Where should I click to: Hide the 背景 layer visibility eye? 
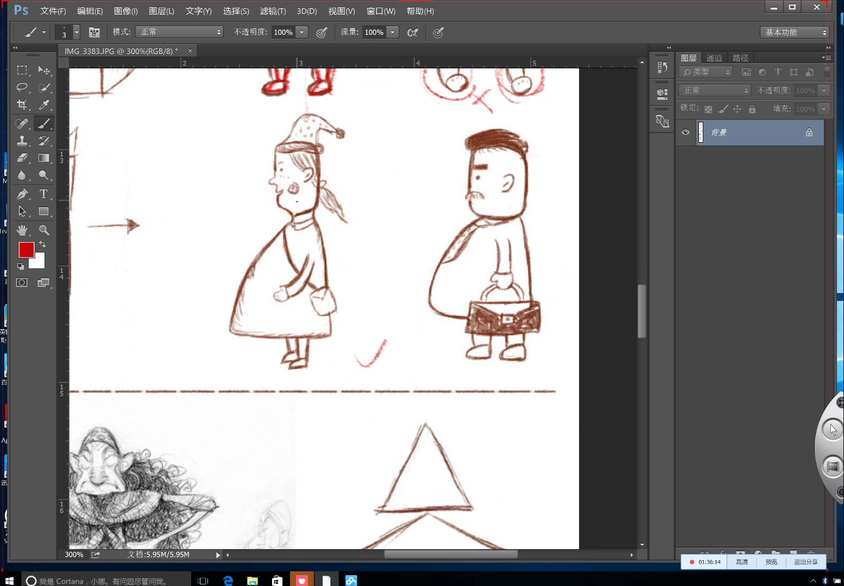[x=685, y=132]
